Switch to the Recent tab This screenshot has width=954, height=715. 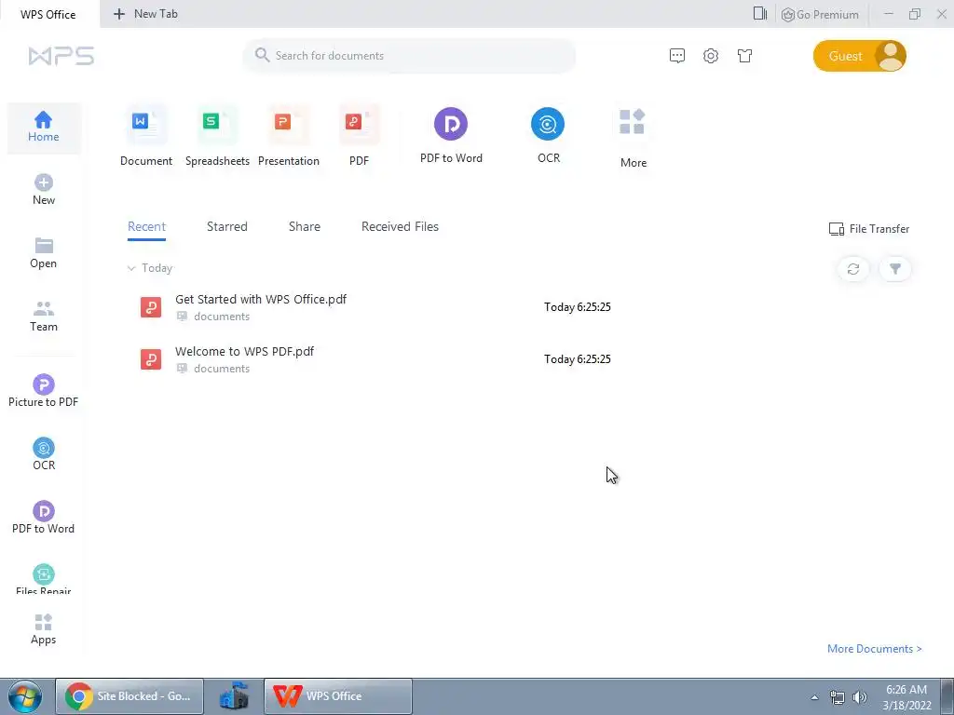(x=146, y=227)
